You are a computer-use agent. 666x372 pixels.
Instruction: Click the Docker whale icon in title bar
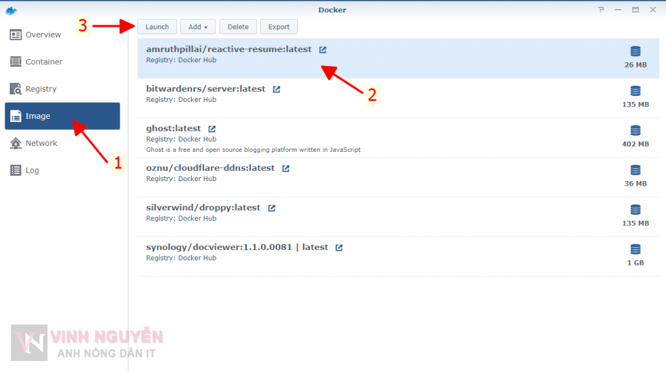pyautogui.click(x=11, y=10)
